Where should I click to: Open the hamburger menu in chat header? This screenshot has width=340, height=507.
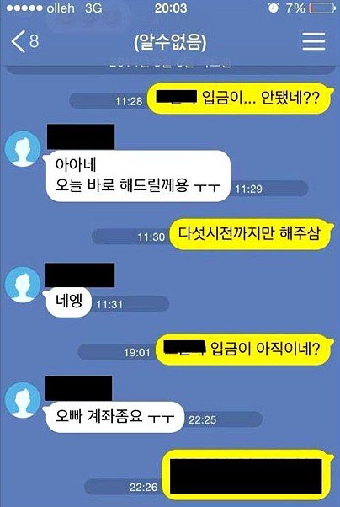(314, 41)
